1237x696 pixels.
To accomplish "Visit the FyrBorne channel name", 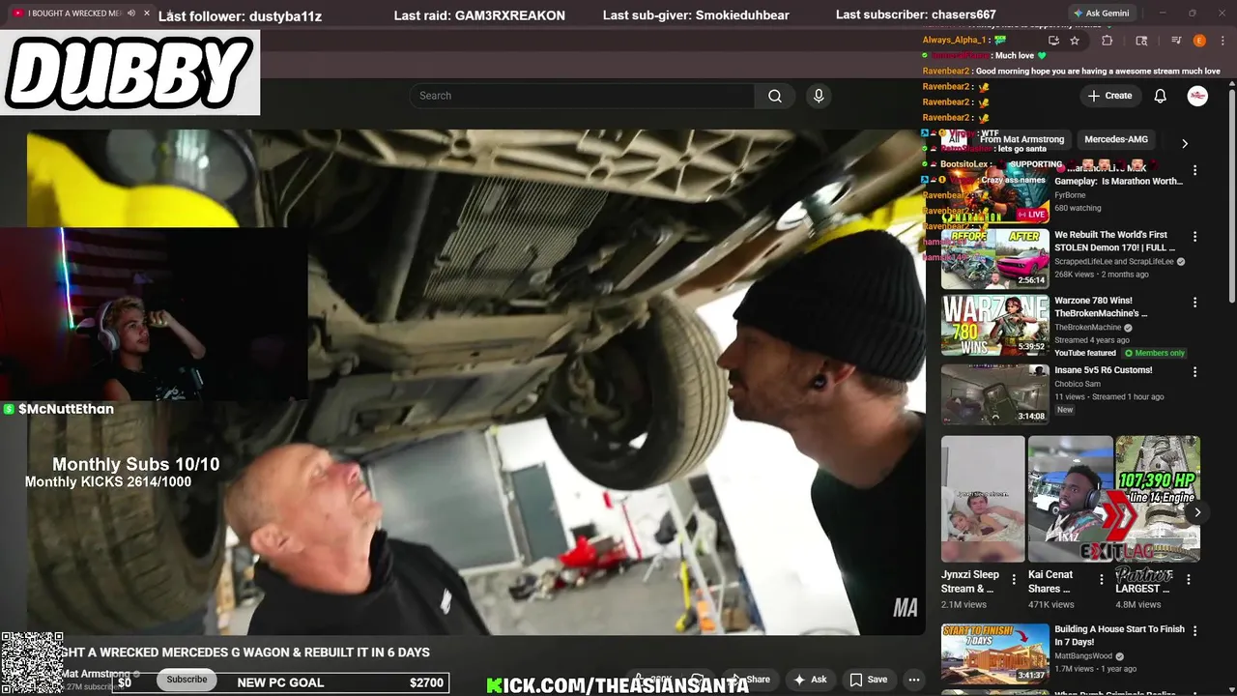I will click(x=1070, y=195).
